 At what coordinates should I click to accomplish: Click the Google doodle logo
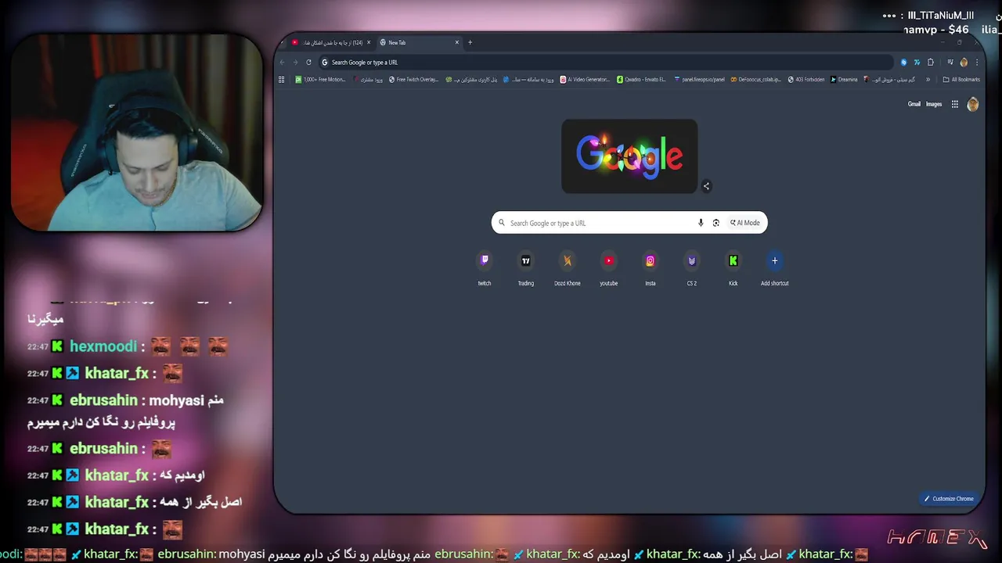click(629, 156)
